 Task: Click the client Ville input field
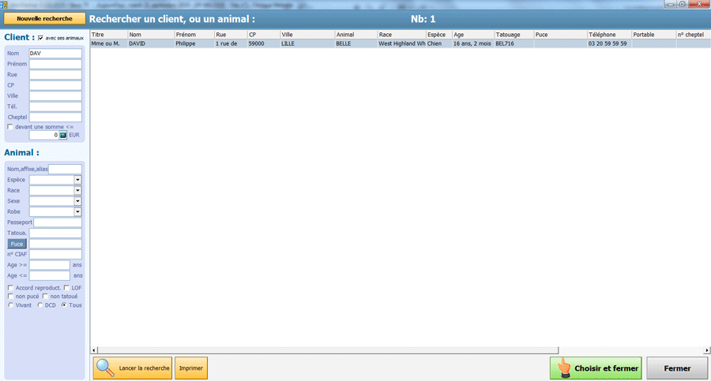tap(55, 96)
